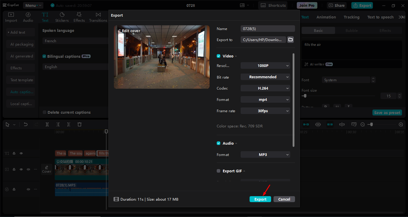Click the delete-right trim tool
Viewport: 408px width, 217px height.
(x=69, y=125)
